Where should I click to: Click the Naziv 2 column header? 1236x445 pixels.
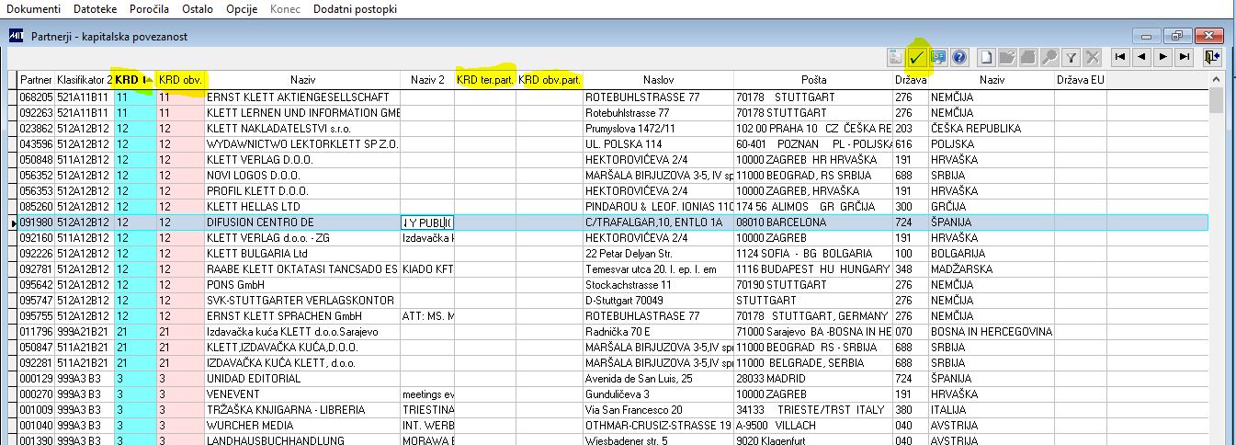[427, 80]
